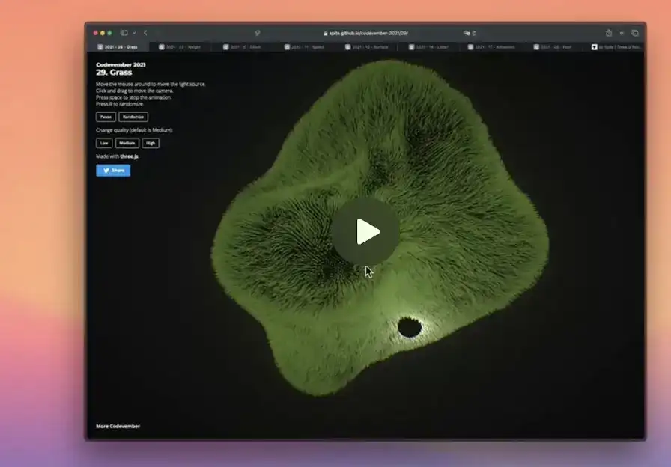Toggle the Safari sidebar icon
671x467 pixels.
coord(124,33)
